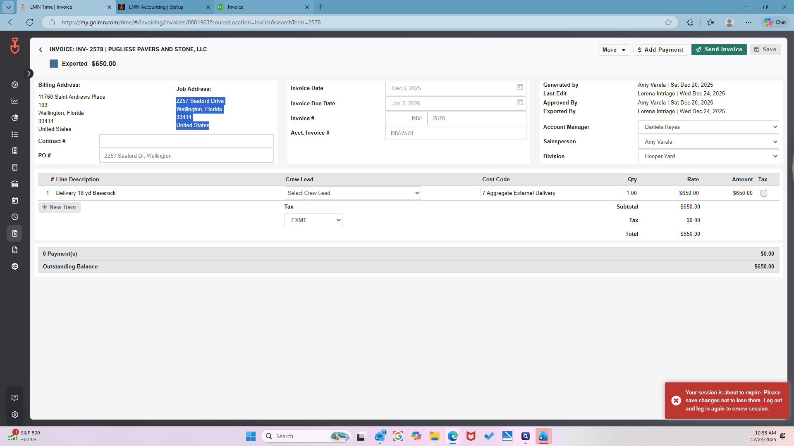Open the contact badge sidebar icon
The image size is (794, 446).
[x=15, y=151]
